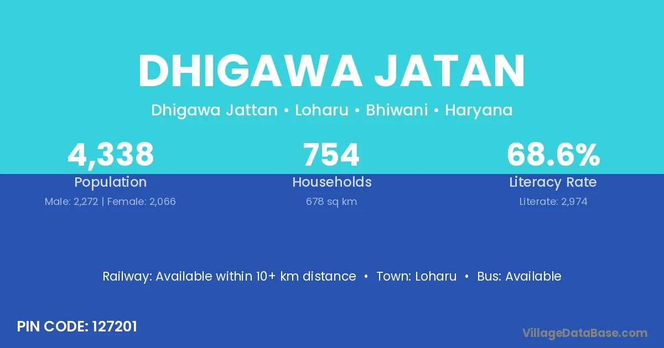Select the Bus: Available info text

[519, 276]
